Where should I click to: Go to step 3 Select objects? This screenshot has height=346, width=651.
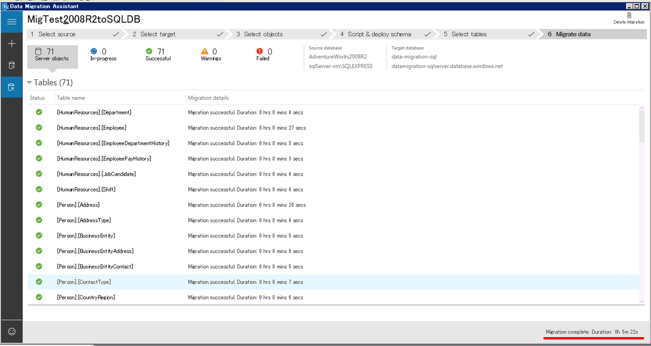tap(281, 34)
